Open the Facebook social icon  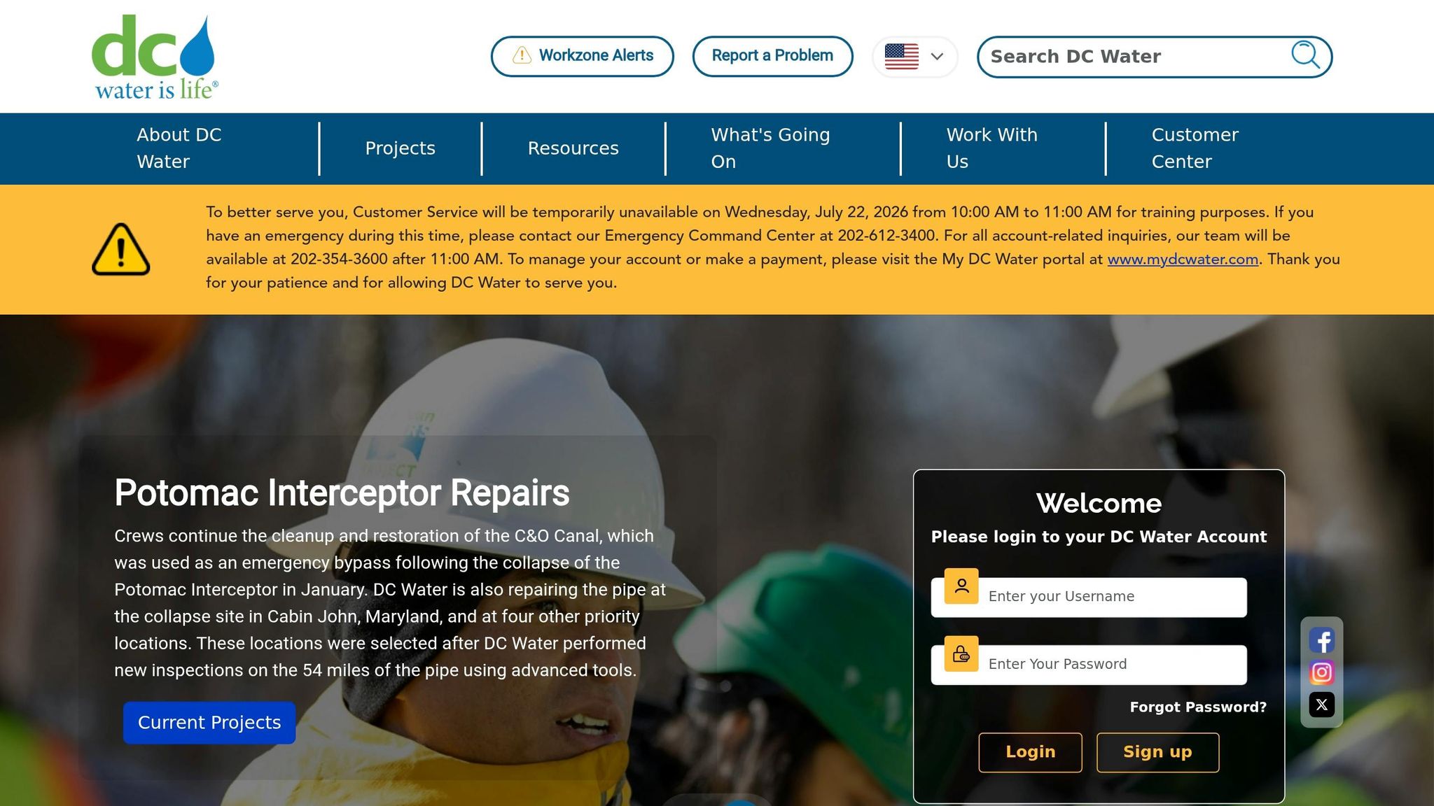[1322, 640]
